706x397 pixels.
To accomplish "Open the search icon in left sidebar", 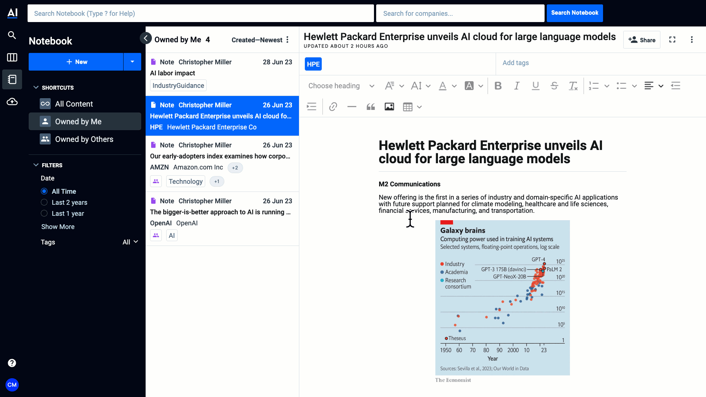I will [12, 35].
